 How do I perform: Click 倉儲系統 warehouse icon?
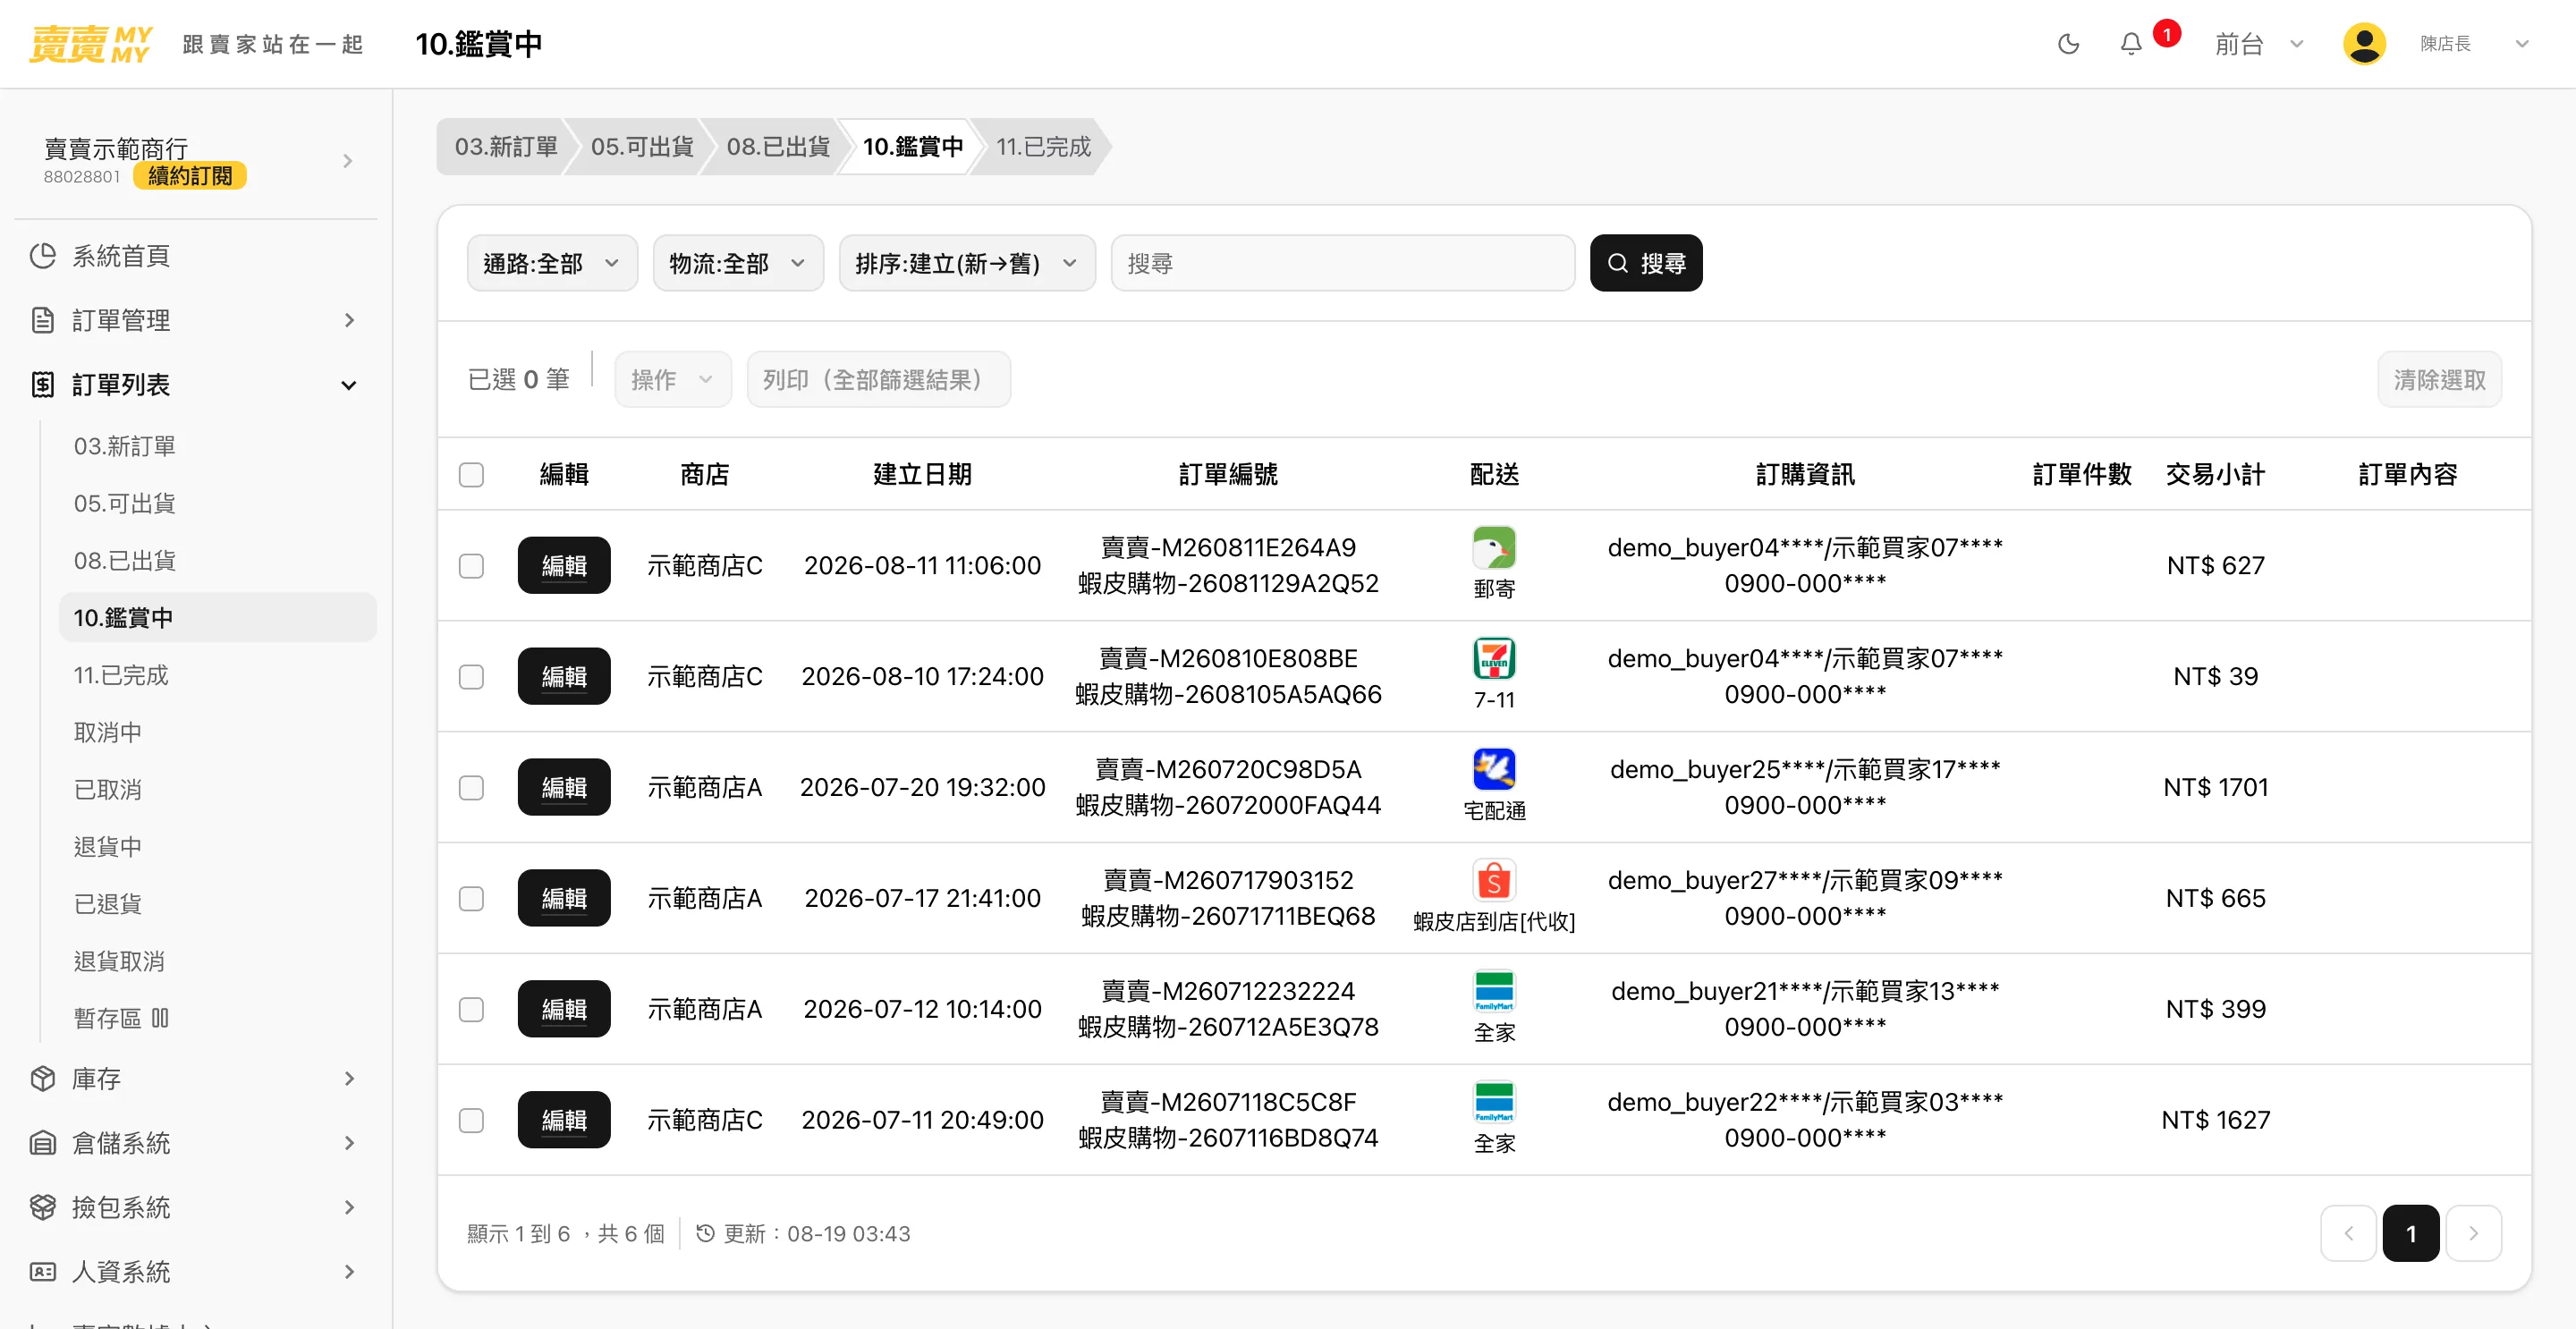point(42,1143)
